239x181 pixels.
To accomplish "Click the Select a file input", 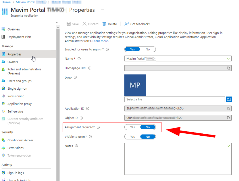I will pos(174,99).
